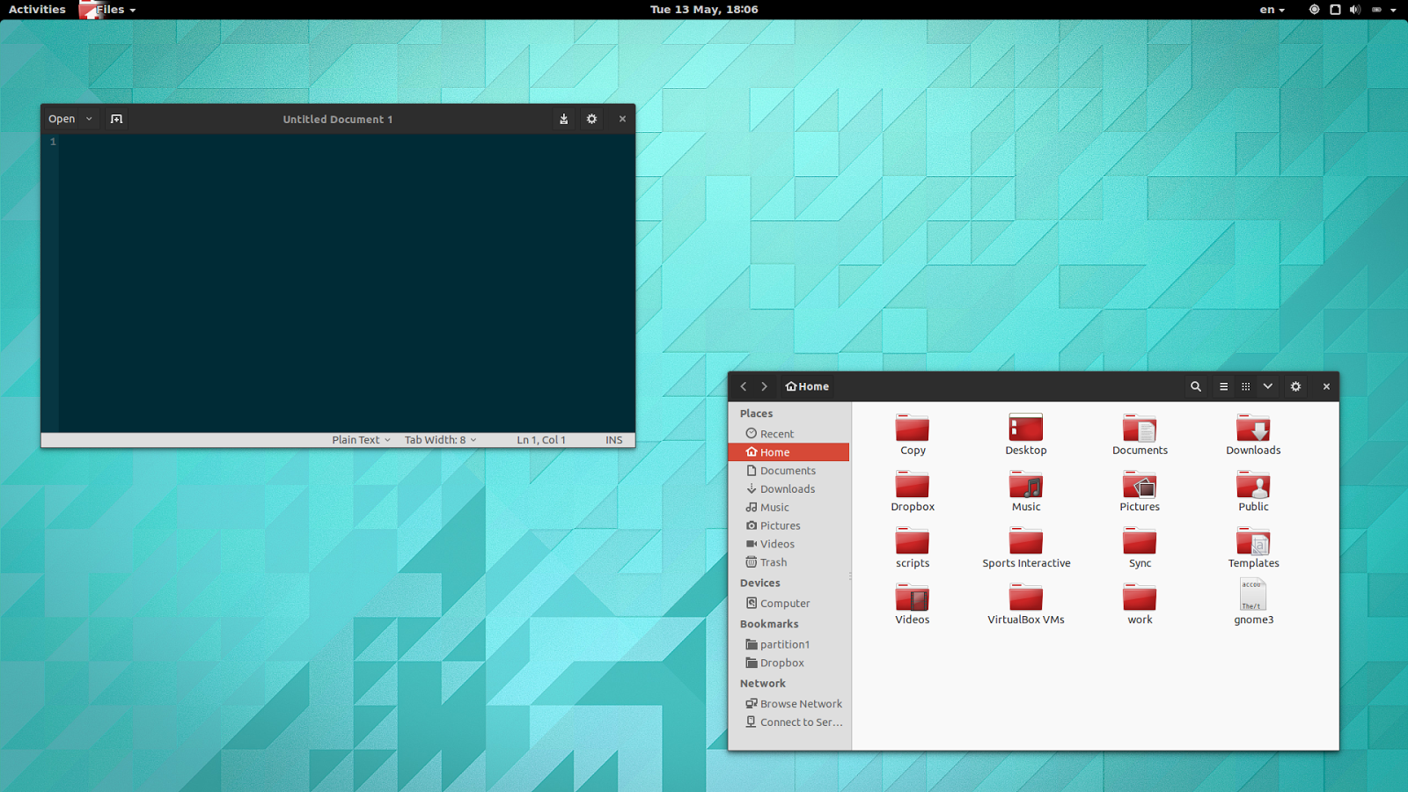Switch to grid view in Files
This screenshot has height=792, width=1408.
[x=1245, y=386]
